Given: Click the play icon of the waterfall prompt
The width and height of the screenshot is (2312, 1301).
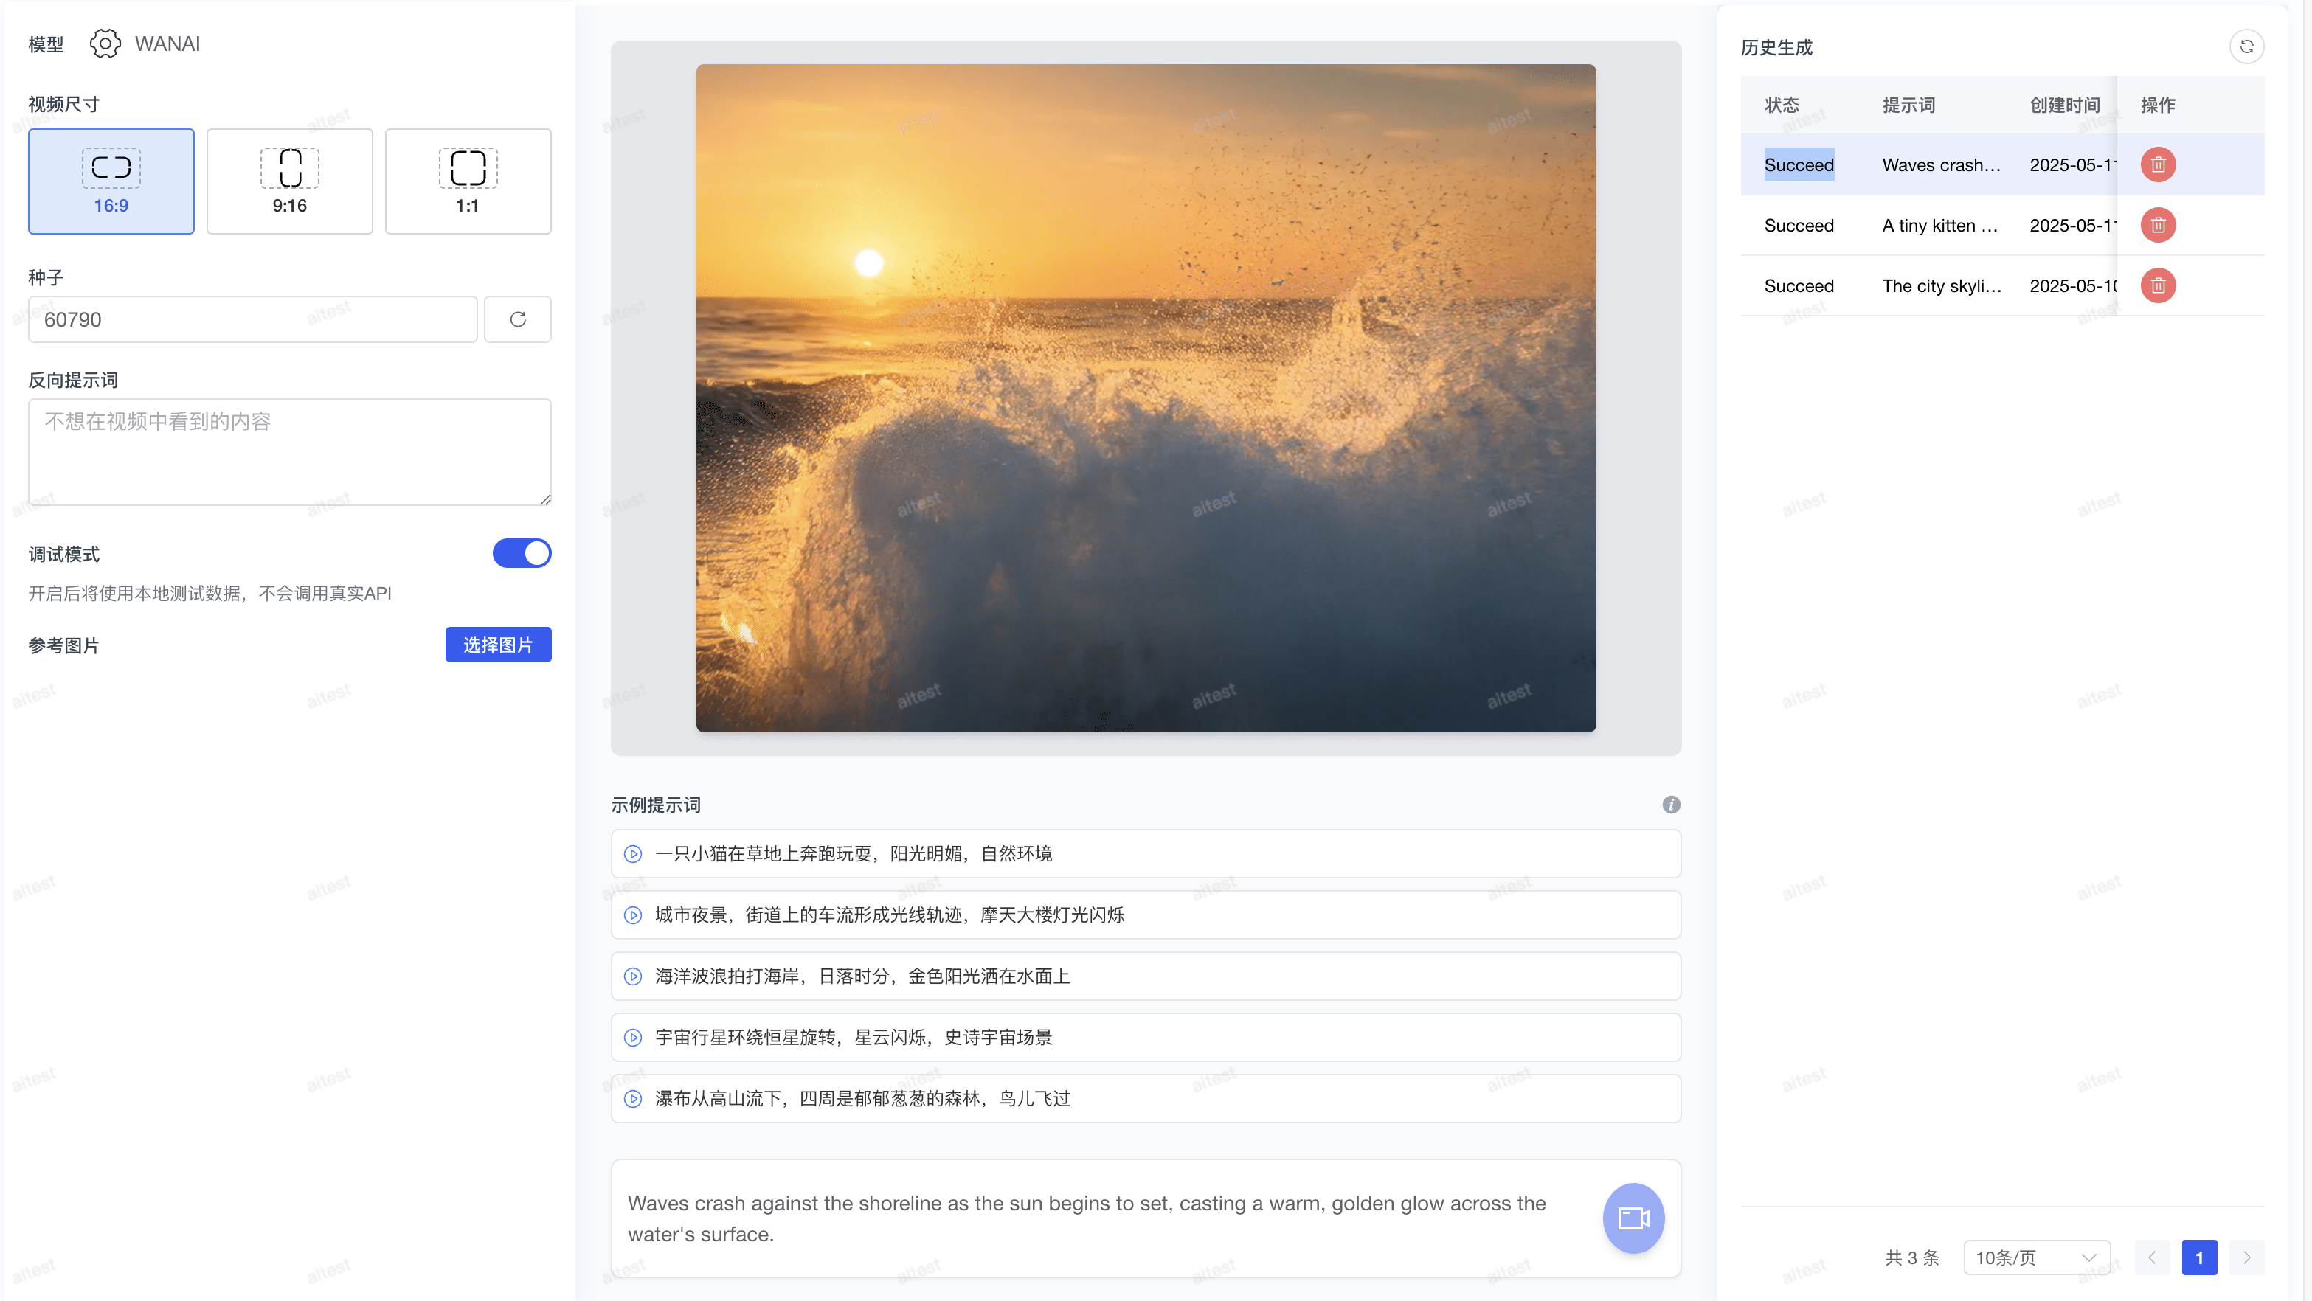Looking at the screenshot, I should [x=633, y=1098].
